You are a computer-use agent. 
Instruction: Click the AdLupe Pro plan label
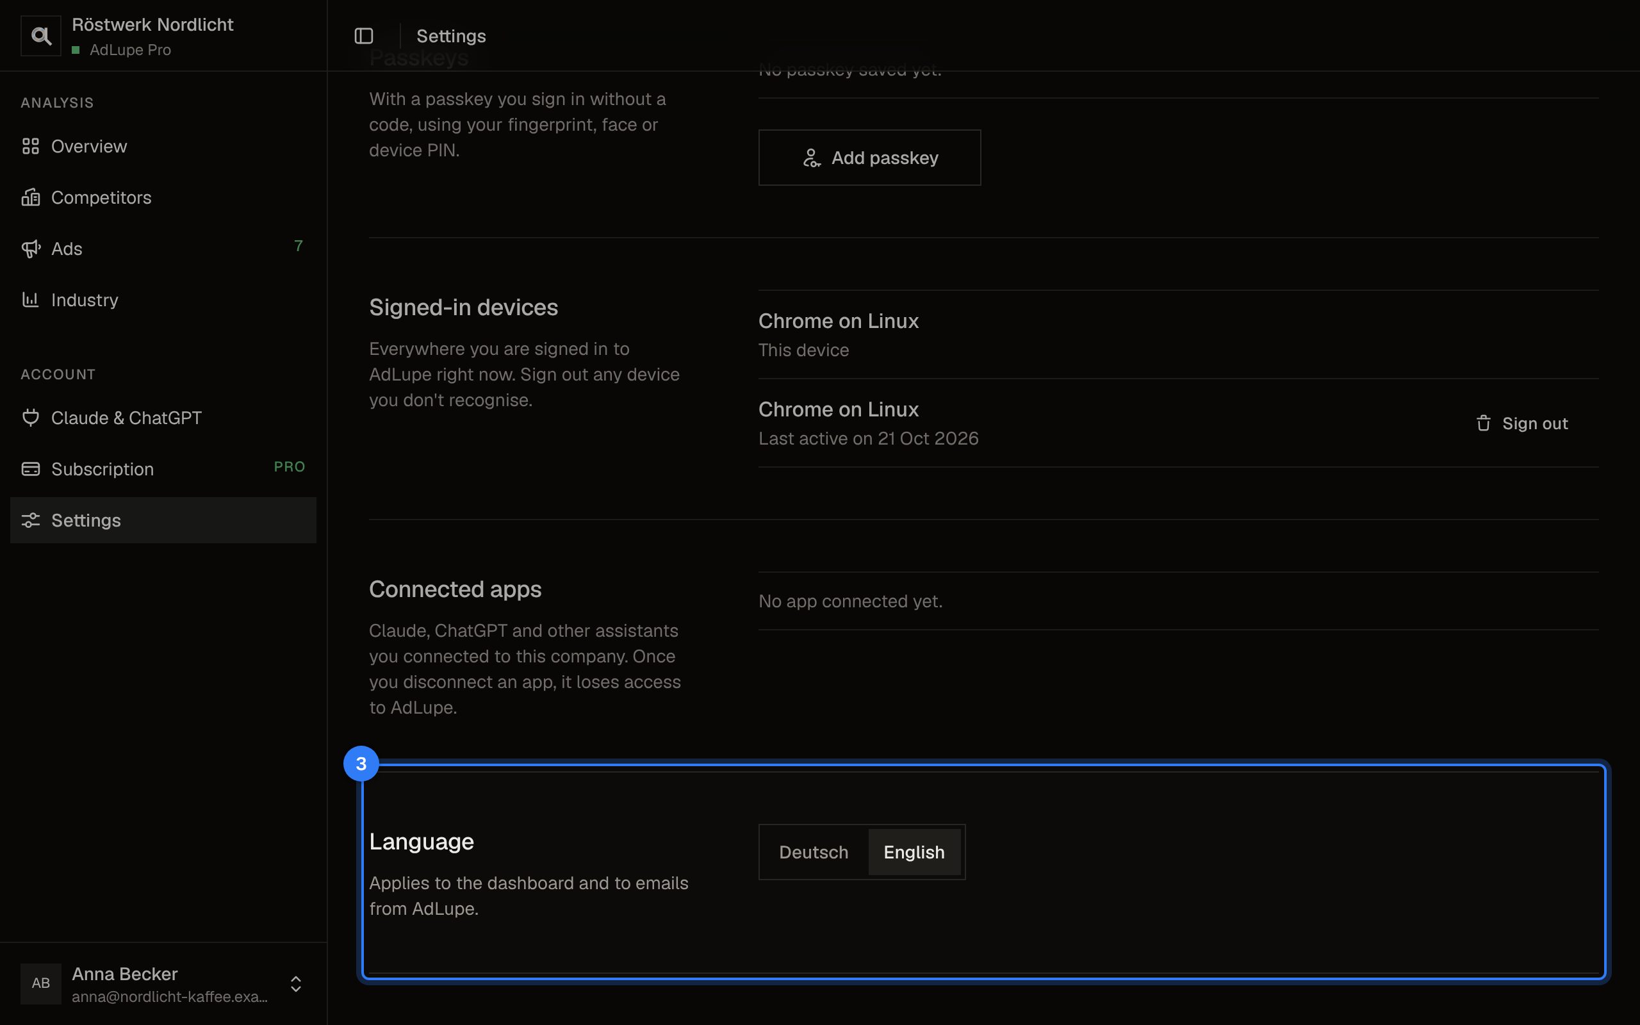130,50
